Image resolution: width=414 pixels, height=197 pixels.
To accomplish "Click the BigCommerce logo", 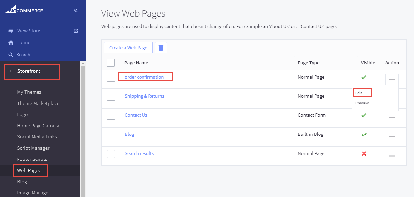I will [x=24, y=10].
